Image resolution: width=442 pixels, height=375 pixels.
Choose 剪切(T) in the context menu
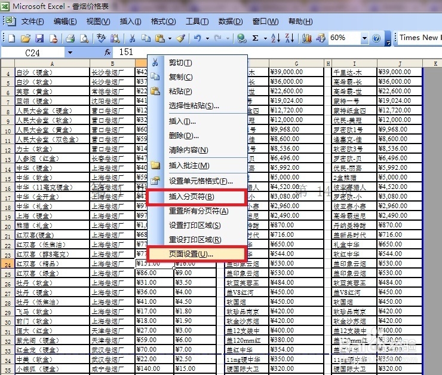[197, 63]
